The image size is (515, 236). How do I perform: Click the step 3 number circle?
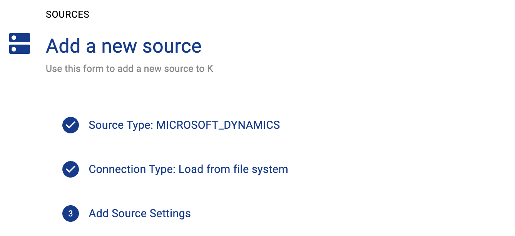pyautogui.click(x=70, y=214)
